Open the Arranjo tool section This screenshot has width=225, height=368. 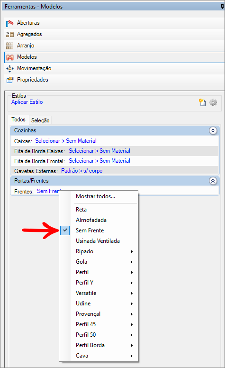point(114,46)
